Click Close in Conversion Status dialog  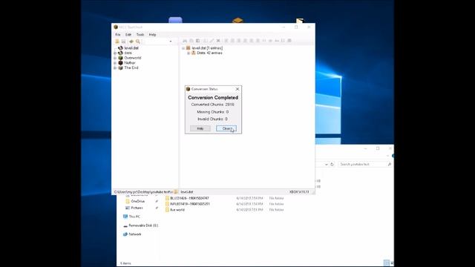(226, 128)
